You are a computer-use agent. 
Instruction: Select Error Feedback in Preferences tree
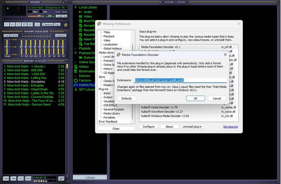pos(108,122)
